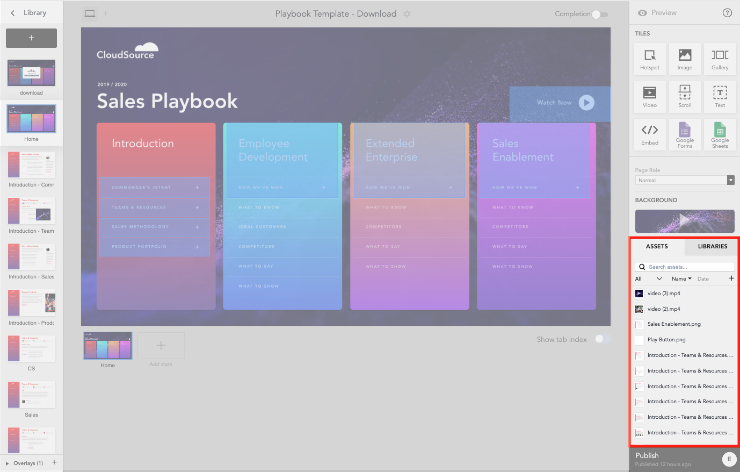Add a Hotspot tile

point(649,59)
